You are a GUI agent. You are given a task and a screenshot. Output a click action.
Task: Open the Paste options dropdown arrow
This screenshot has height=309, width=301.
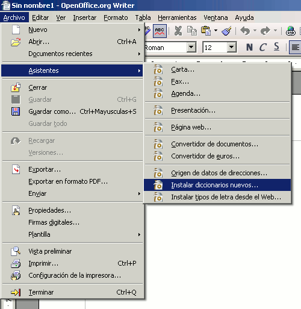[x=216, y=31]
